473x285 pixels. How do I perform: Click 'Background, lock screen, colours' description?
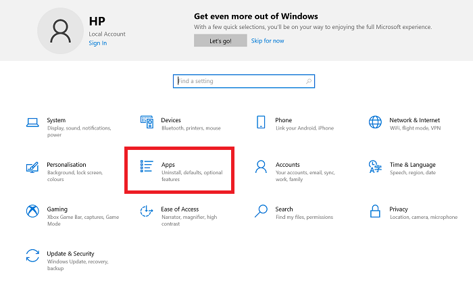[75, 176]
